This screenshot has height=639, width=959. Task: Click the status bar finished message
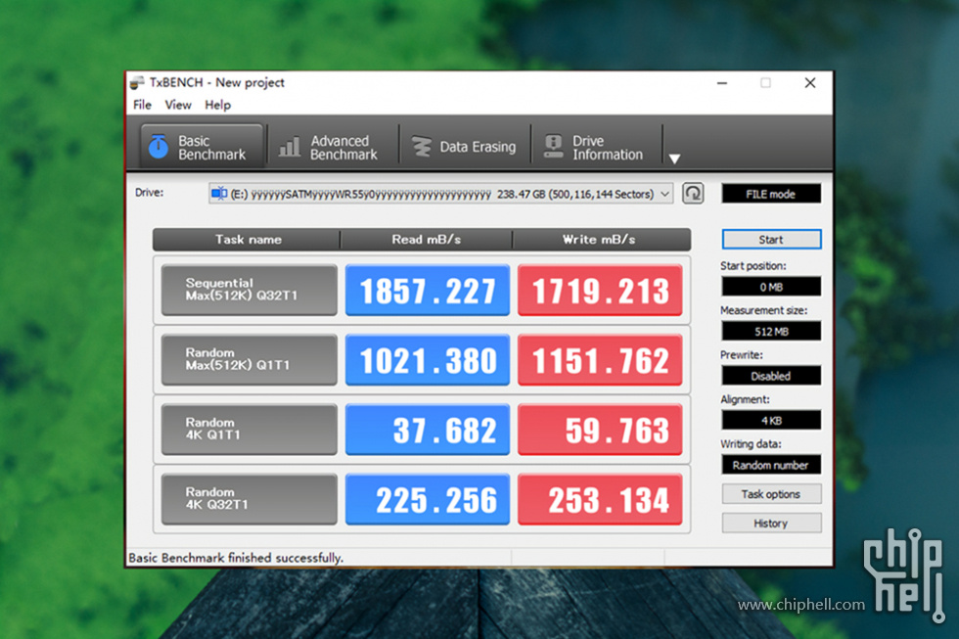pyautogui.click(x=236, y=558)
